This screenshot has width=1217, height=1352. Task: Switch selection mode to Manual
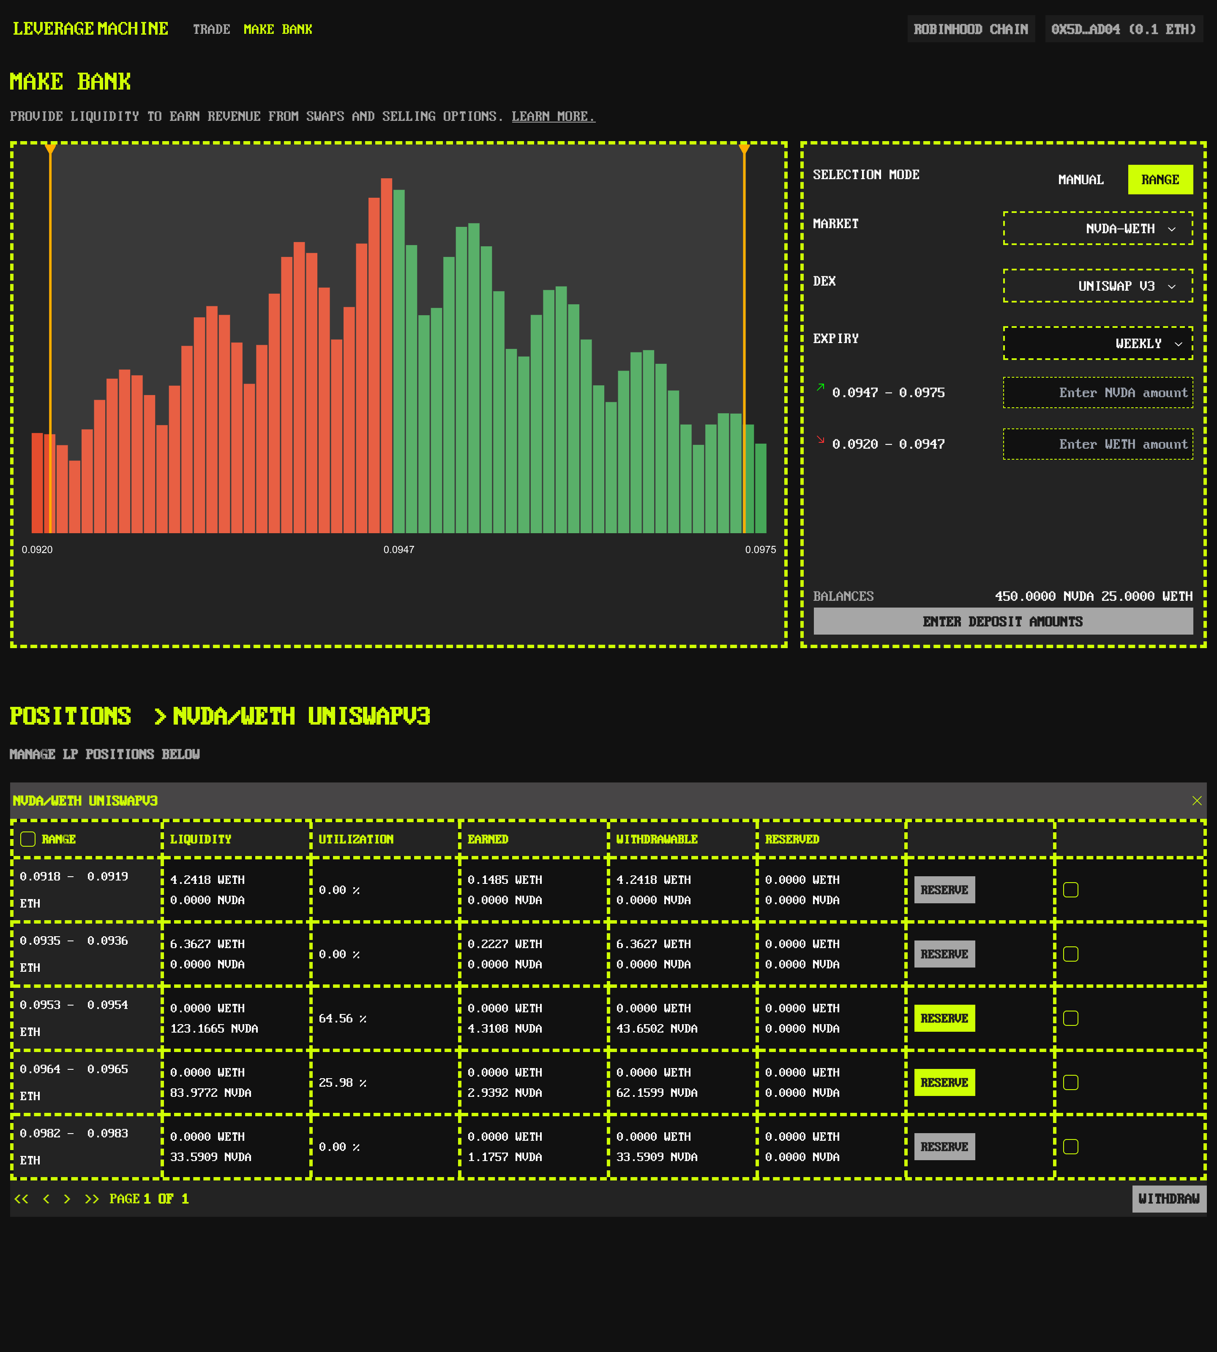1081,180
